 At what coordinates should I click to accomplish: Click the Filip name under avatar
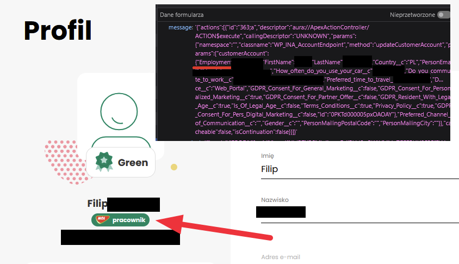click(97, 204)
